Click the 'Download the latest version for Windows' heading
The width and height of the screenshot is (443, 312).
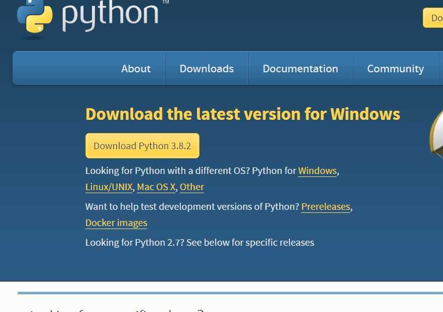point(242,114)
